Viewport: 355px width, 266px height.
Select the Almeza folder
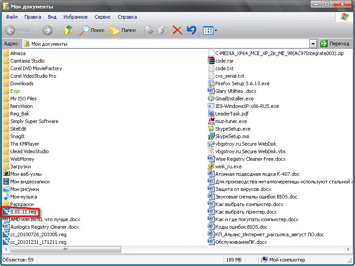[x=14, y=53]
